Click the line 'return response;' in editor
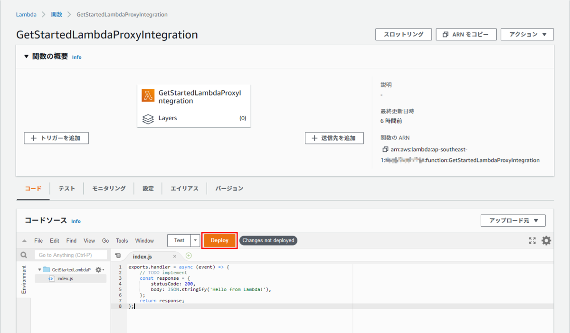The image size is (570, 333). coord(162,301)
